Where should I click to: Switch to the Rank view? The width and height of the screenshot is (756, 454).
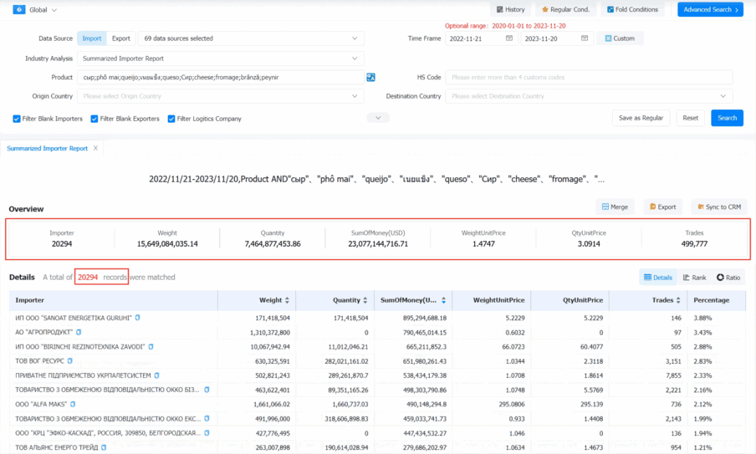[694, 277]
